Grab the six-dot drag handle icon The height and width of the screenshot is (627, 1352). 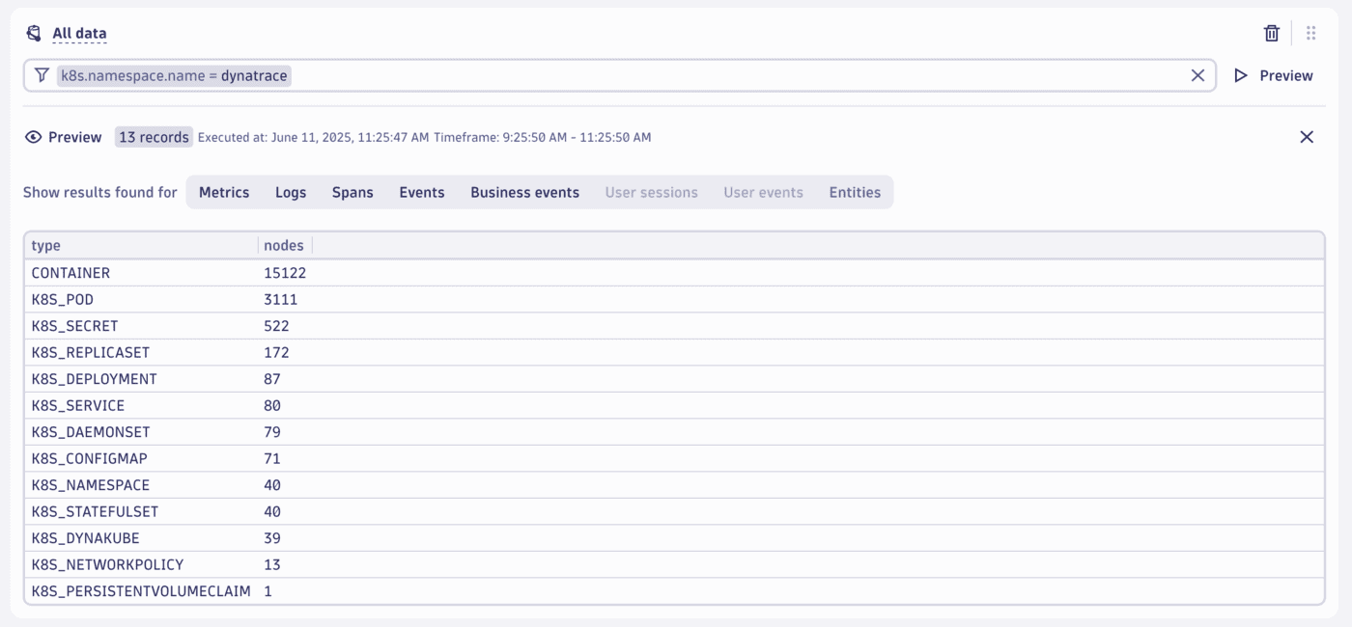[x=1310, y=32]
